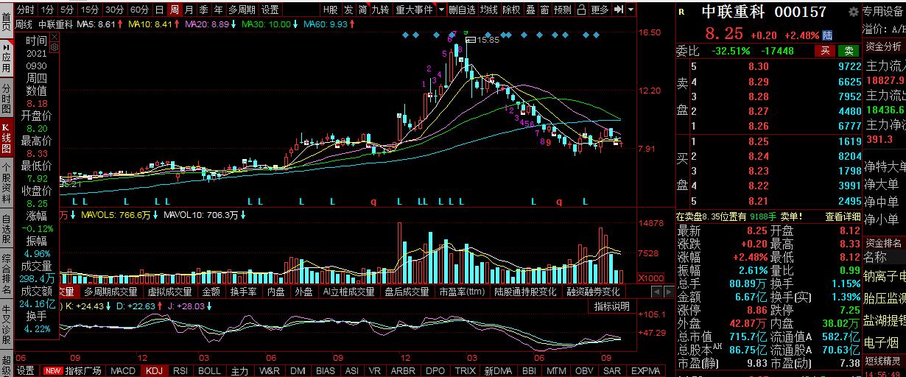The width and height of the screenshot is (906, 377).
Task: Toggle 重大事件 markers
Action: coord(415,10)
